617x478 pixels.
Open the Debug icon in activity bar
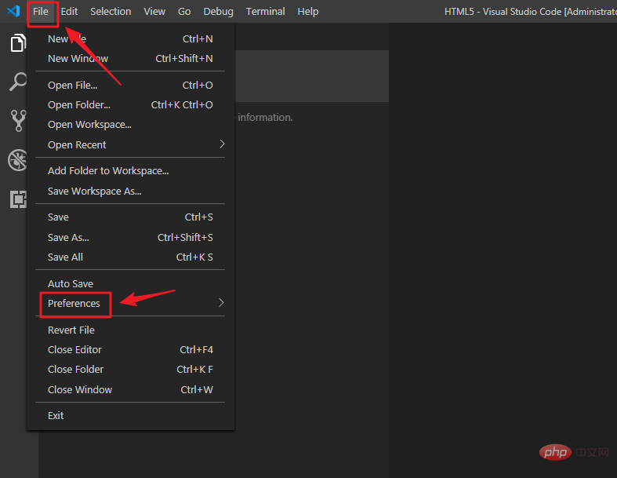coord(18,160)
